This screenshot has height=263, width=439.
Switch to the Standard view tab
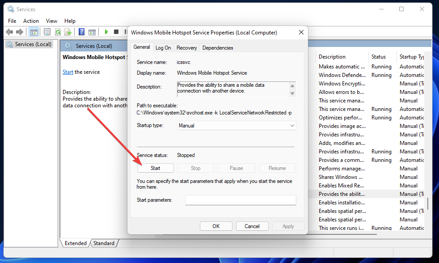(x=104, y=243)
